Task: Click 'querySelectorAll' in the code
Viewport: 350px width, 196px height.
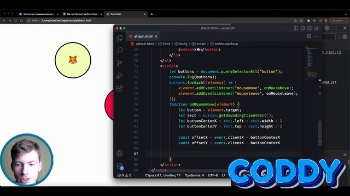Action: 239,71
